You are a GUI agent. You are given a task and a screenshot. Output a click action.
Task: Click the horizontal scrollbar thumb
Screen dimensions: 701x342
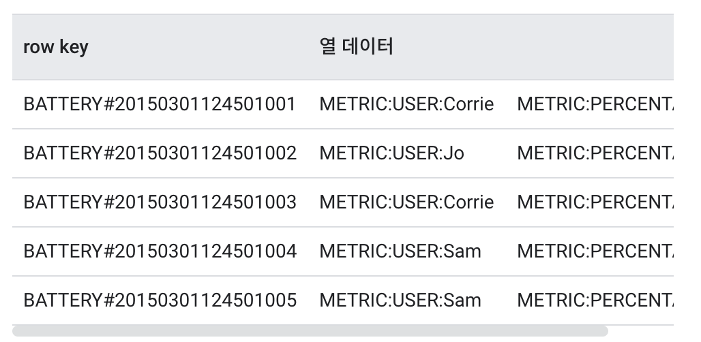(x=310, y=331)
